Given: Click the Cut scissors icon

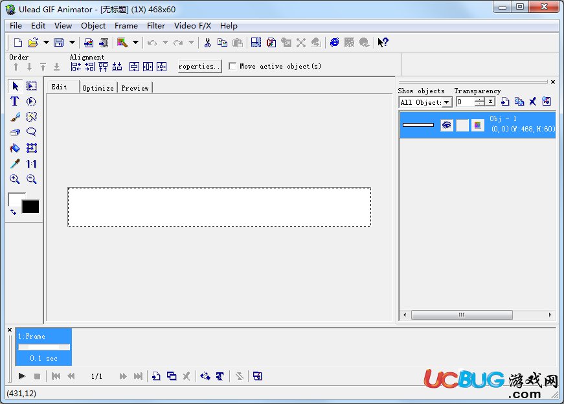Looking at the screenshot, I should click(208, 43).
